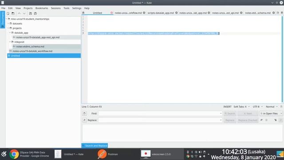Viewport: 284px width, 160px height.
Task: Open the Help menu
Action: point(87,8)
